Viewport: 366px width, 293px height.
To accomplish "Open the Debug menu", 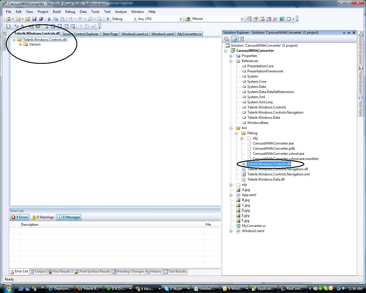I will (x=70, y=12).
